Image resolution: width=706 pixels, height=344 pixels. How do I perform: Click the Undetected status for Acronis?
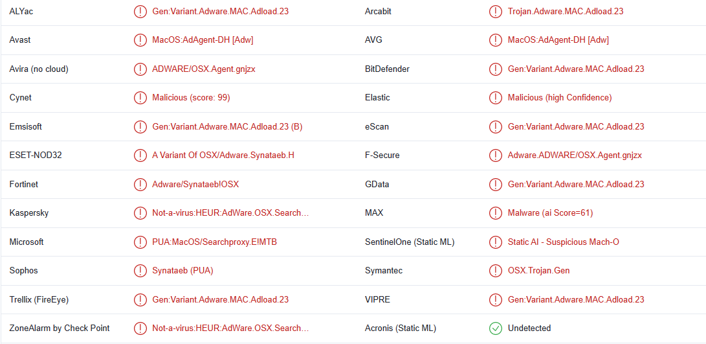tap(529, 328)
